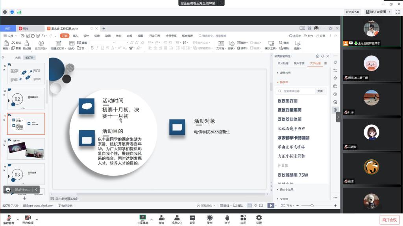Image resolution: width=403 pixels, height=226 pixels.
Task: Adjust the zoom slider in status bar
Action: pyautogui.click(x=312, y=206)
